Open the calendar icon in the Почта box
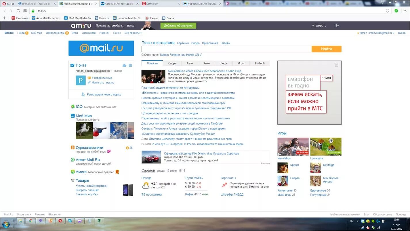The width and height of the screenshot is (410, 231). 130,65
